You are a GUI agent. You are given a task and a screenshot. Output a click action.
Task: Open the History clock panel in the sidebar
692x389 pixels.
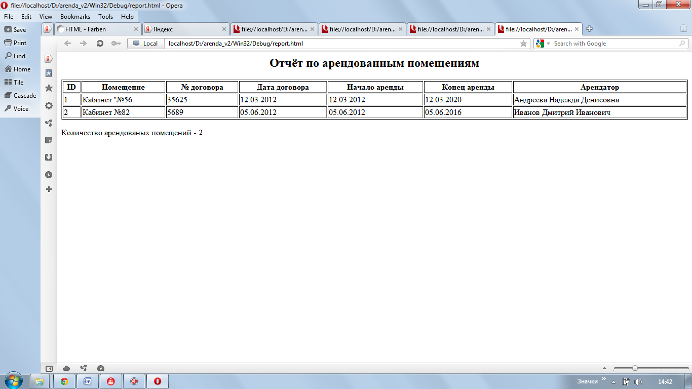click(49, 175)
